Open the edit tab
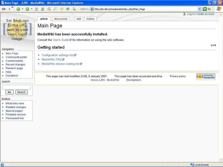Screen dimensions: 223x167 [79, 19]
